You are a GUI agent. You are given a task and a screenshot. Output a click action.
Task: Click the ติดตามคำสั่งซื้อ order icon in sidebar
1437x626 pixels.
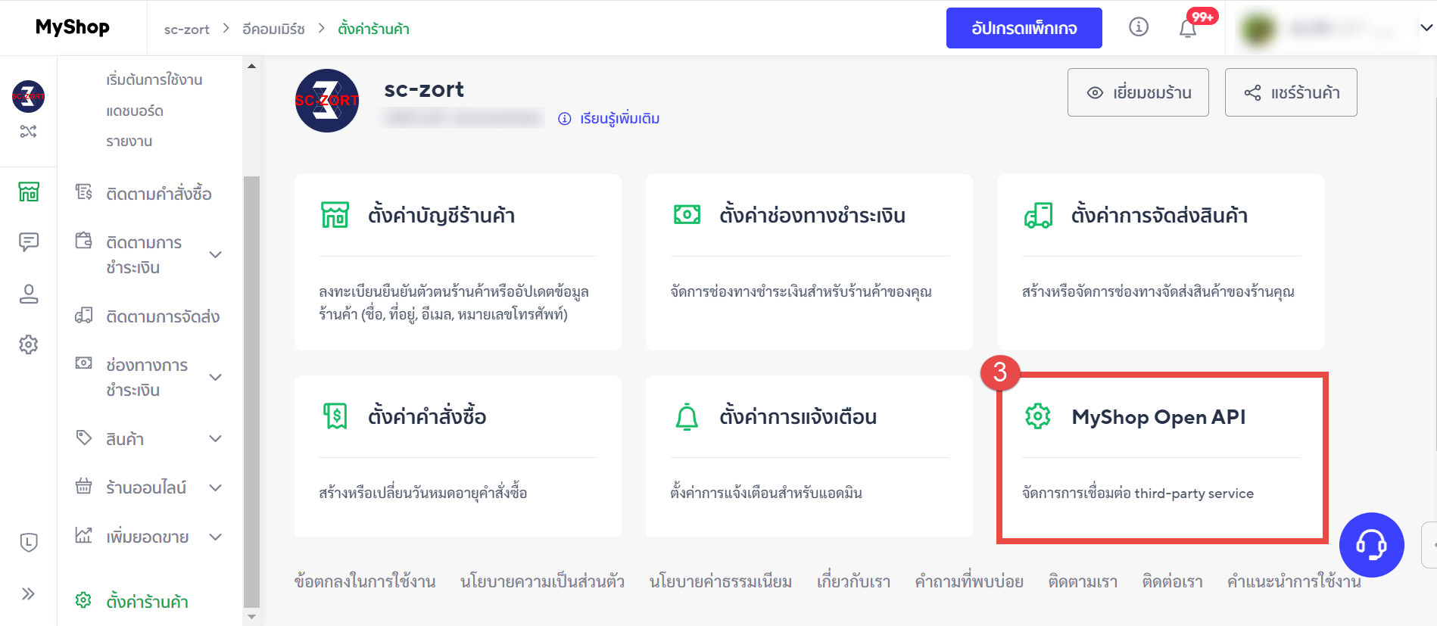[83, 192]
